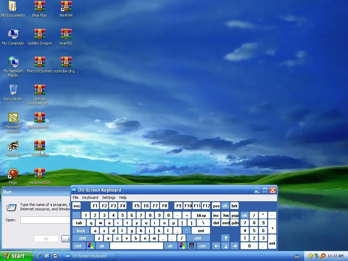Click the numpad 0 key
This screenshot has width=348, height=261.
(249, 246)
